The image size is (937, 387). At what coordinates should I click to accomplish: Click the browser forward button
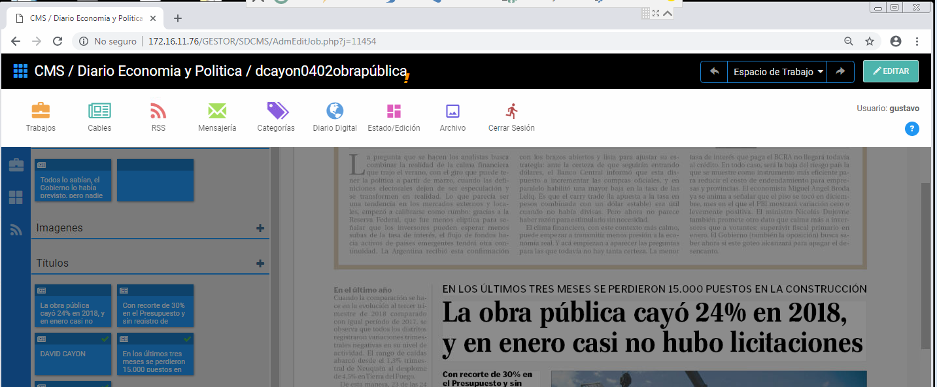point(37,41)
